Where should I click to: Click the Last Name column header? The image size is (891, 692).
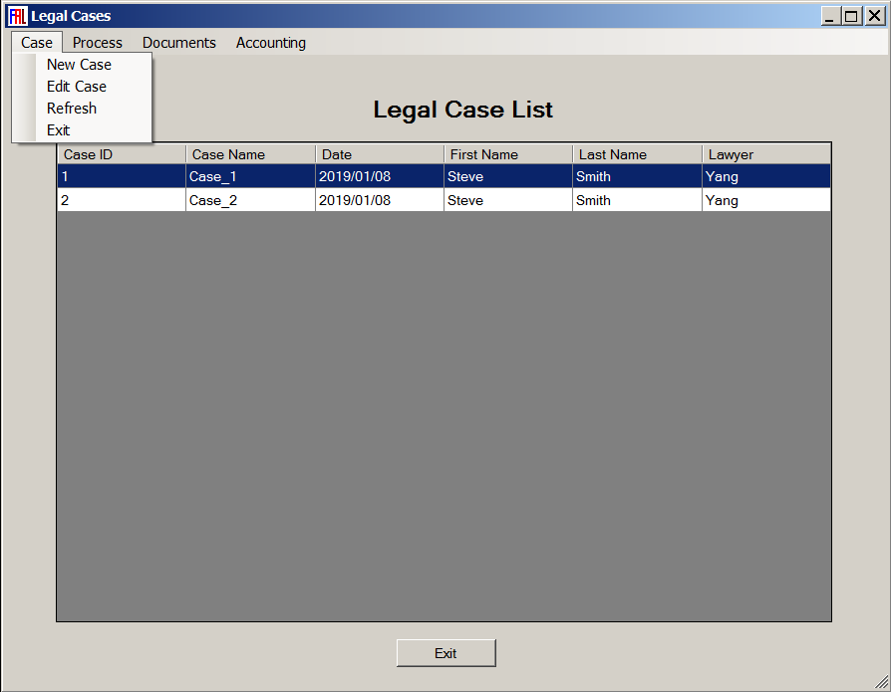(x=637, y=154)
